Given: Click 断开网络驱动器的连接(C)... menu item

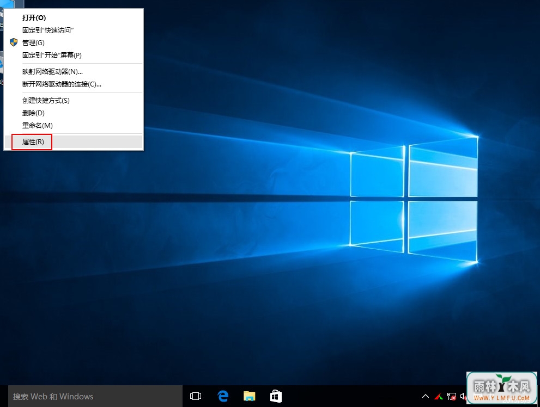Looking at the screenshot, I should click(74, 84).
